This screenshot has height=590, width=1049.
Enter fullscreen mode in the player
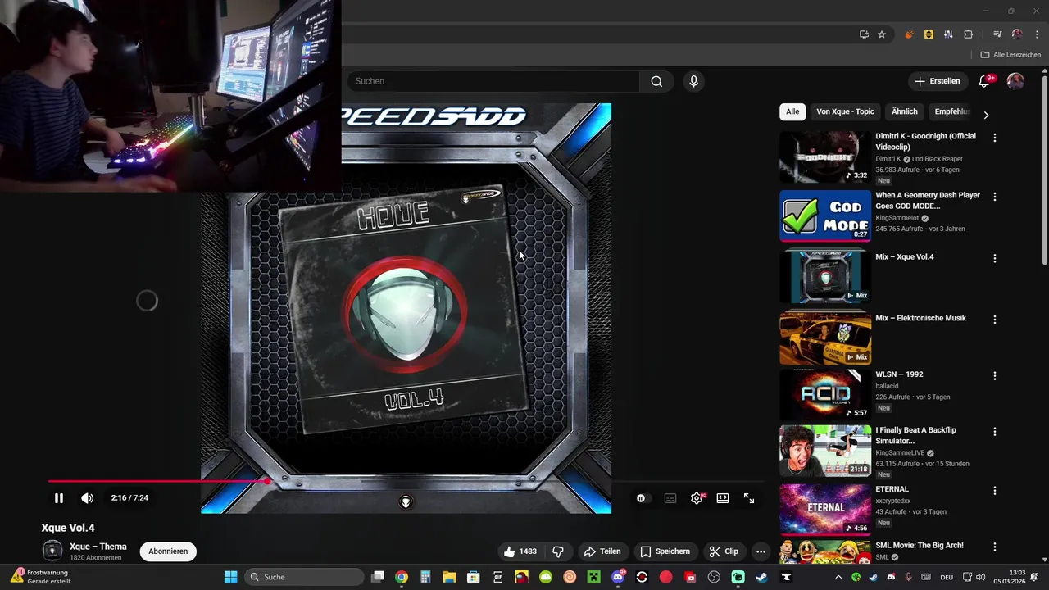pos(749,498)
